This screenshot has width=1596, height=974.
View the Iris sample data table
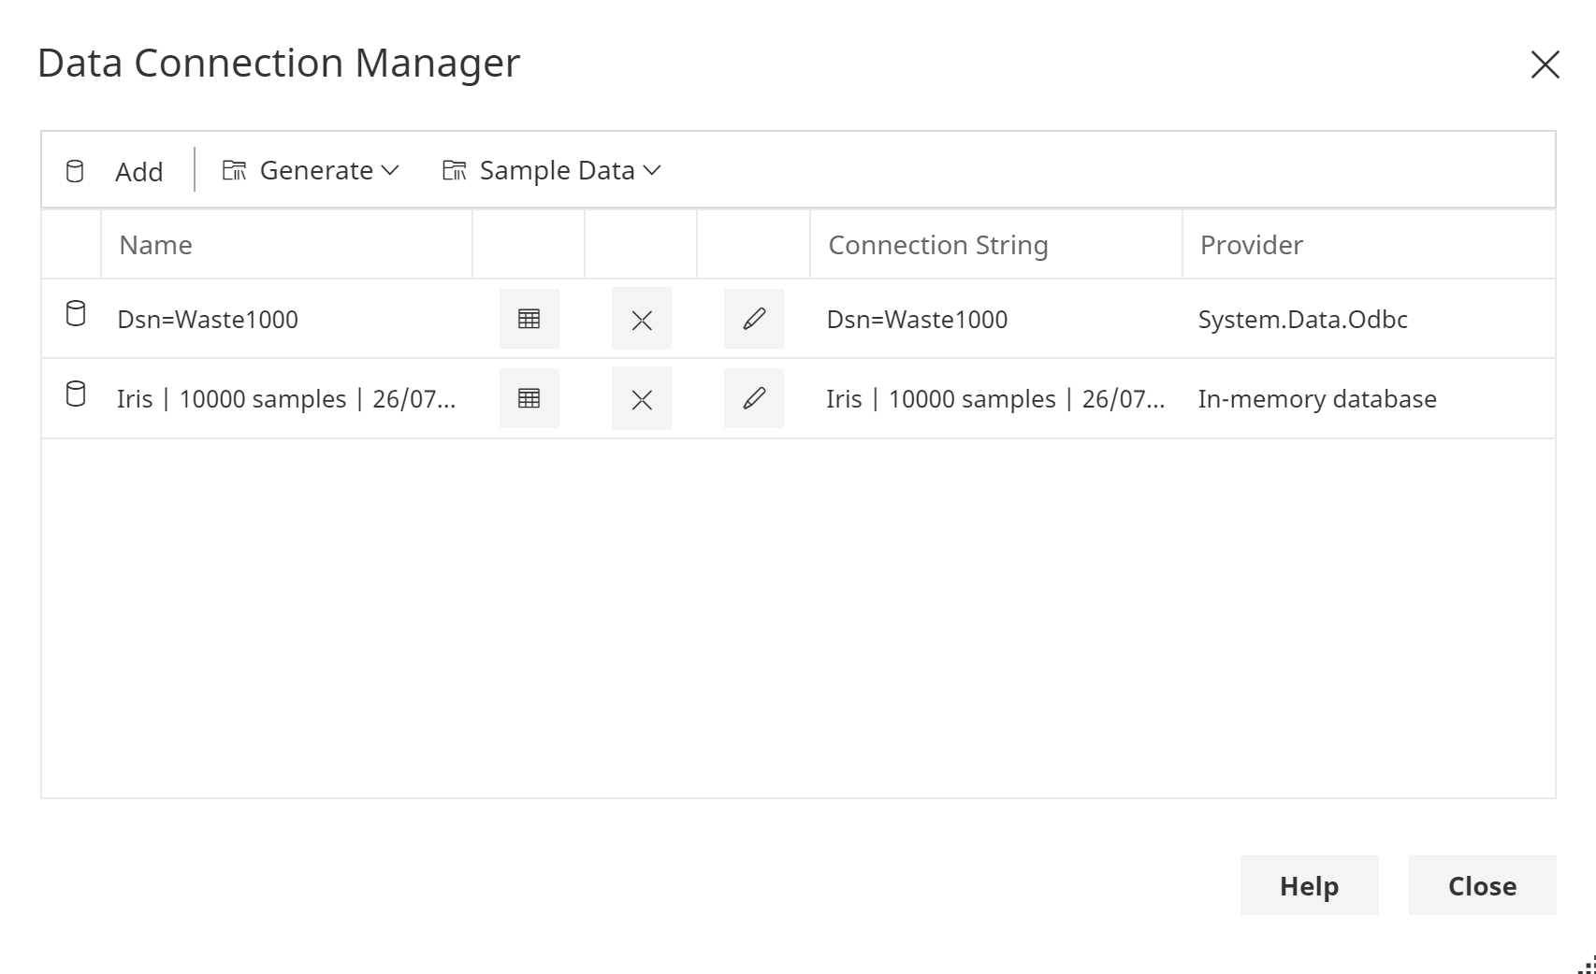coord(529,398)
